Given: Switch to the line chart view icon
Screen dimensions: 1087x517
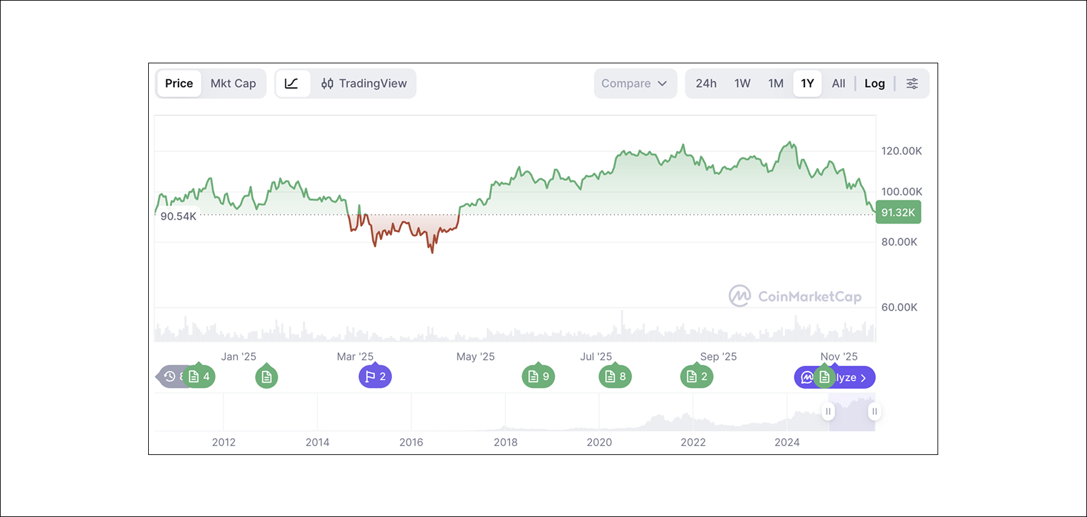Looking at the screenshot, I should tap(292, 83).
